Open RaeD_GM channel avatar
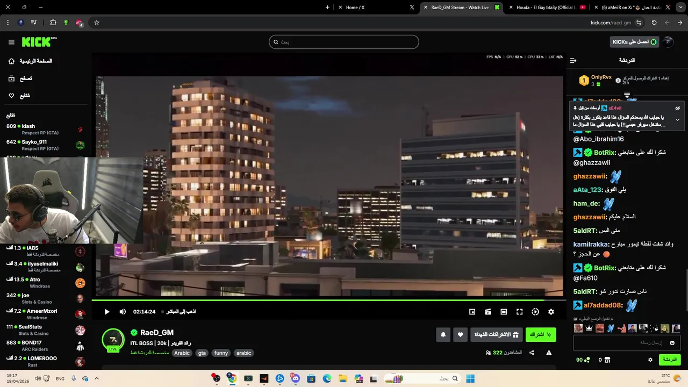 [113, 340]
